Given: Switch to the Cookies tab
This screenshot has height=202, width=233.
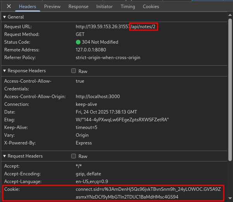Looking at the screenshot, I should (151, 7).
